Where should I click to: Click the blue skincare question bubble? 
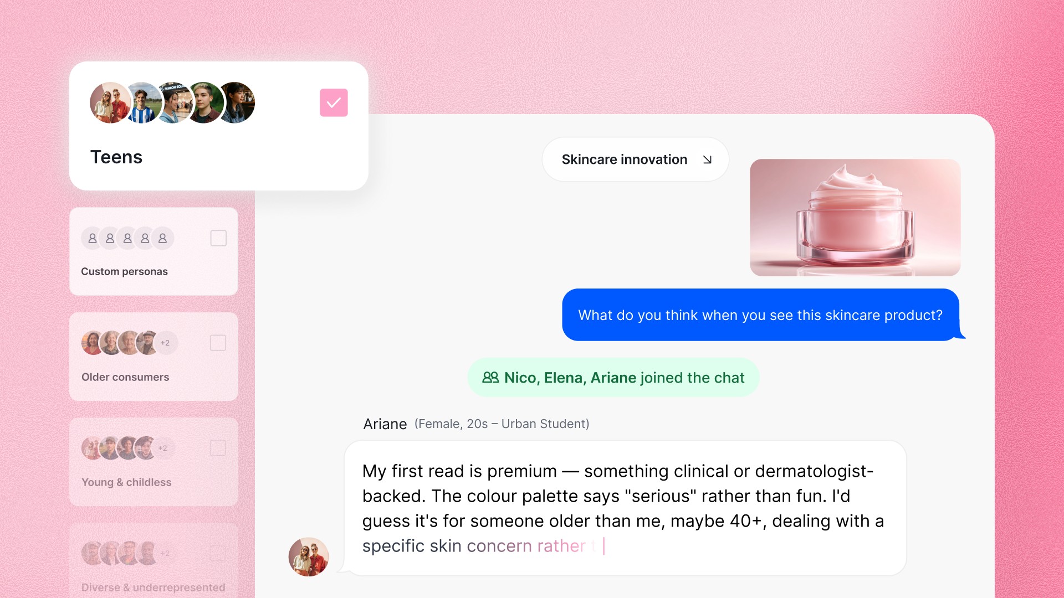click(760, 315)
